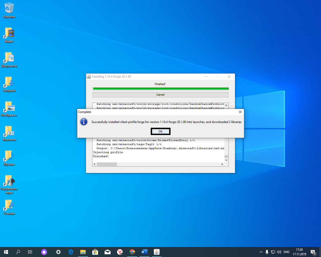Click the log's horizontal scroll left arrow
This screenshot has height=257, width=321.
(95, 164)
